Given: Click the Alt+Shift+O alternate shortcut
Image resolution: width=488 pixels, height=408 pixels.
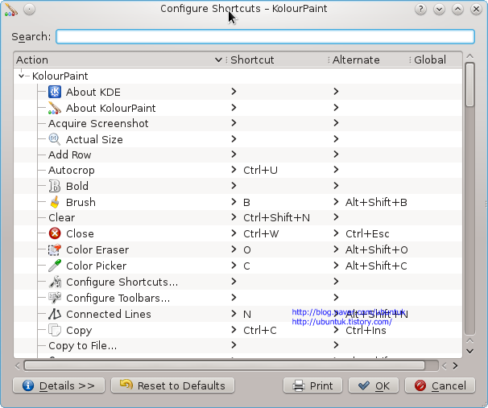Looking at the screenshot, I should (x=377, y=249).
